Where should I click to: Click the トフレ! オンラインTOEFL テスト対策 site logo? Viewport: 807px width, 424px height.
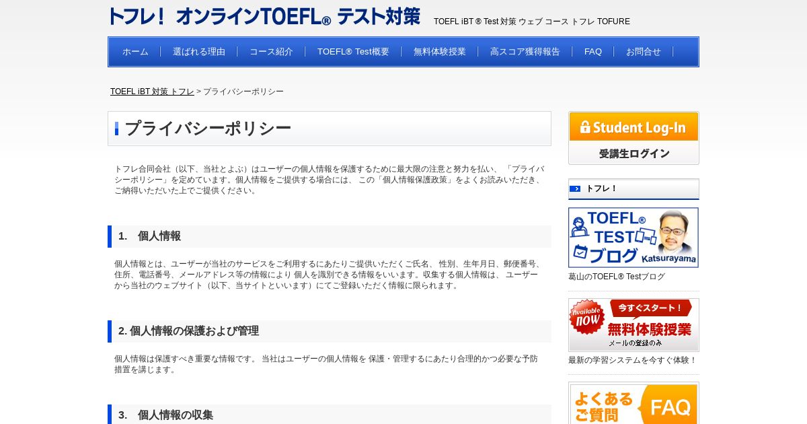point(264,16)
